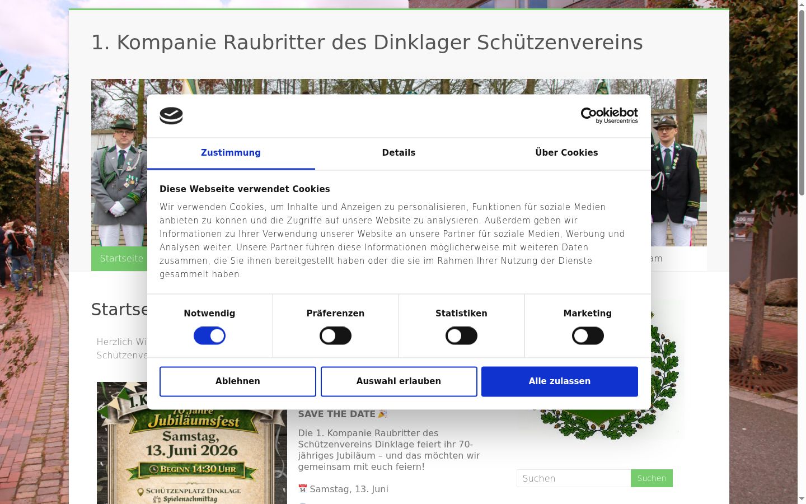This screenshot has width=806, height=504.
Task: Click the Cookiebot logo icon
Action: [x=171, y=116]
